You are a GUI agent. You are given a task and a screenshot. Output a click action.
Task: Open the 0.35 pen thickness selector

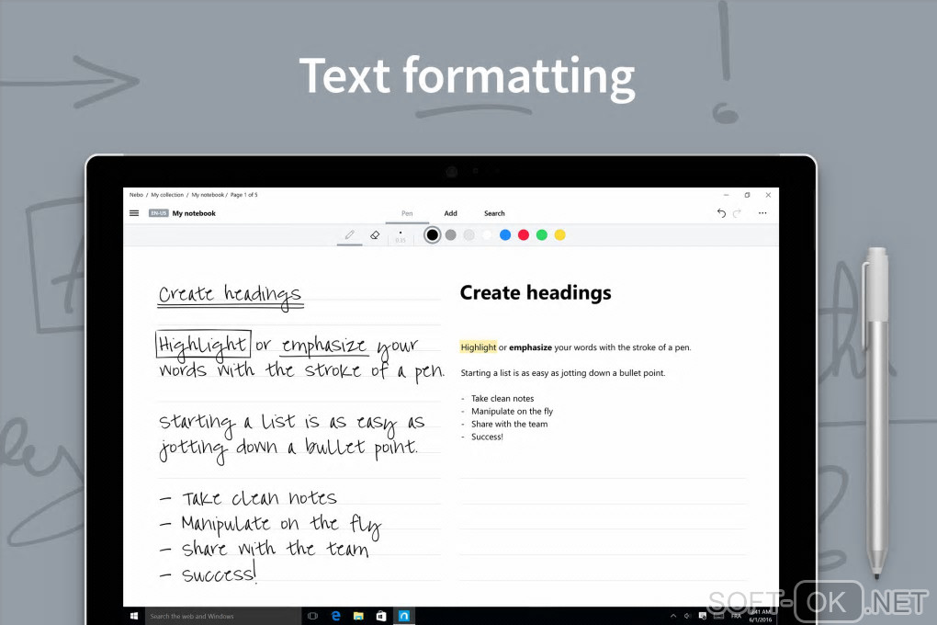click(401, 236)
